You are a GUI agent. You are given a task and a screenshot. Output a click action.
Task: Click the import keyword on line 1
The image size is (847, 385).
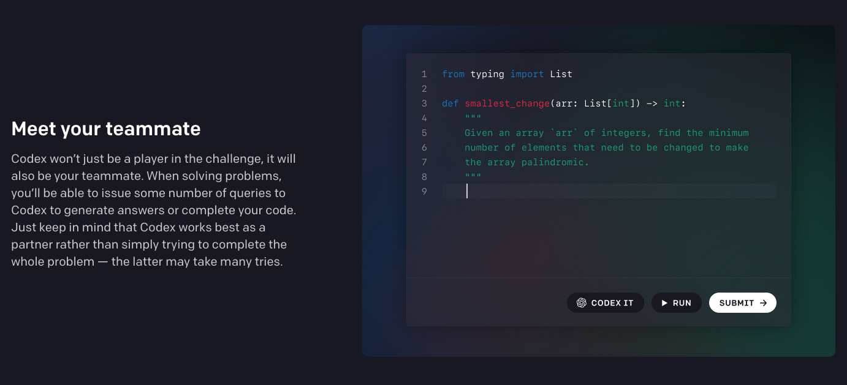527,74
